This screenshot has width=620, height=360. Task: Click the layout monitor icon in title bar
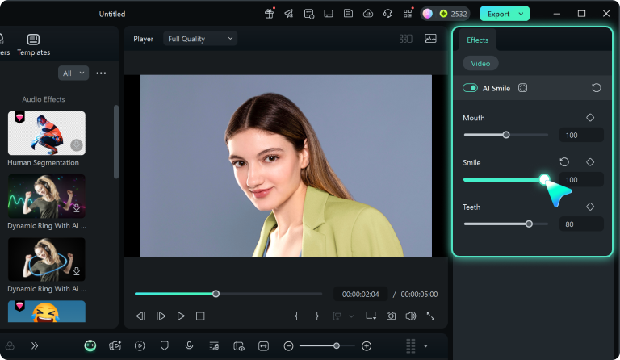click(329, 14)
